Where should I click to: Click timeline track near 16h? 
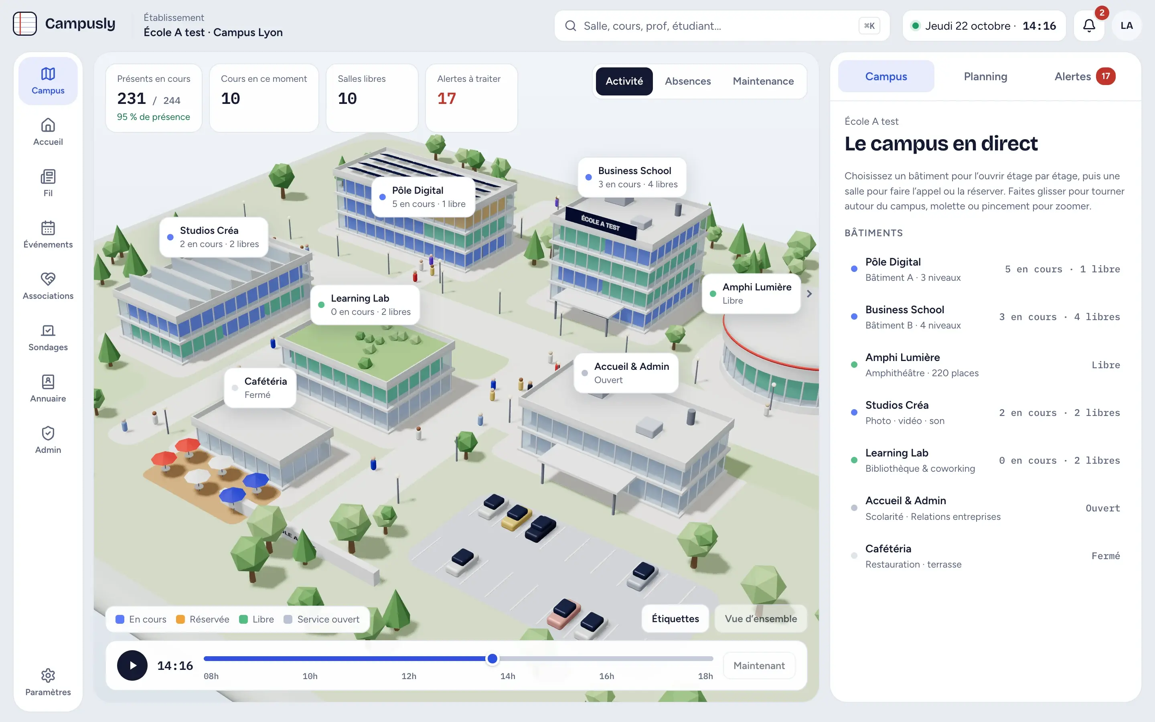(x=607, y=659)
